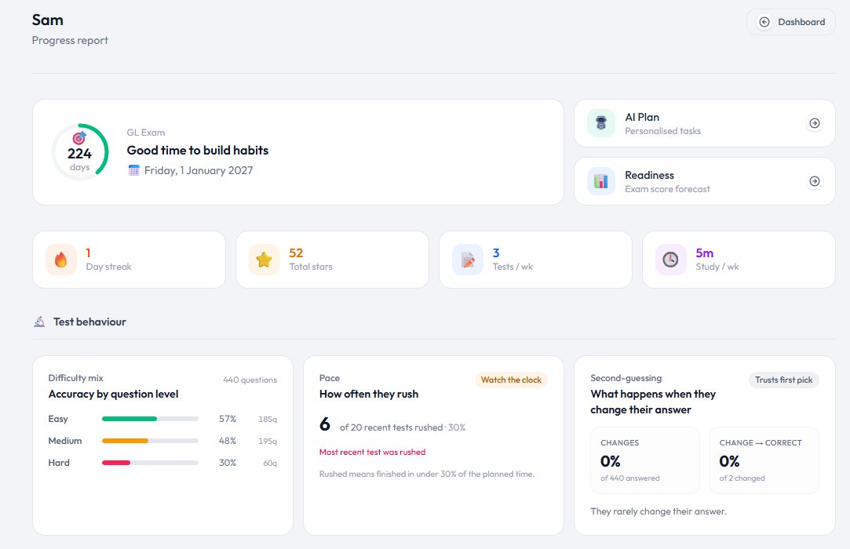The height and width of the screenshot is (549, 850).
Task: Click the Pace label
Action: [x=329, y=378]
